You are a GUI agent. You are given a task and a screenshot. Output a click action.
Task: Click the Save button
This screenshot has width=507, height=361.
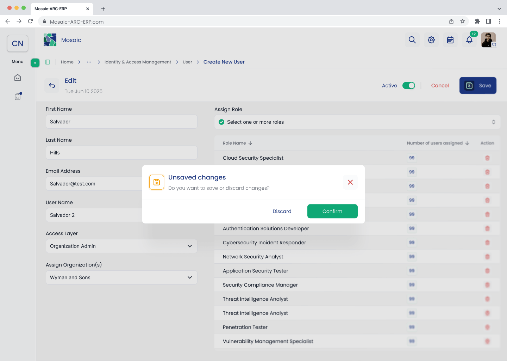pyautogui.click(x=478, y=86)
